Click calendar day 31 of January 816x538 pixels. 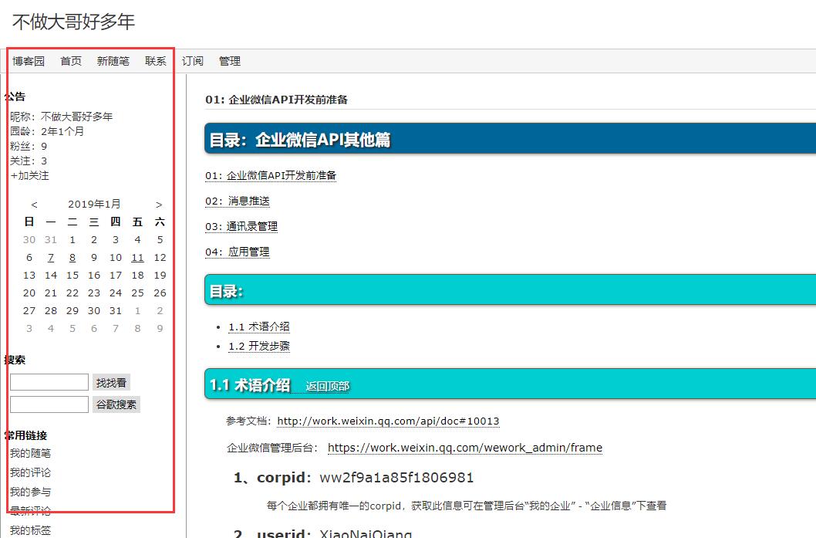point(116,310)
